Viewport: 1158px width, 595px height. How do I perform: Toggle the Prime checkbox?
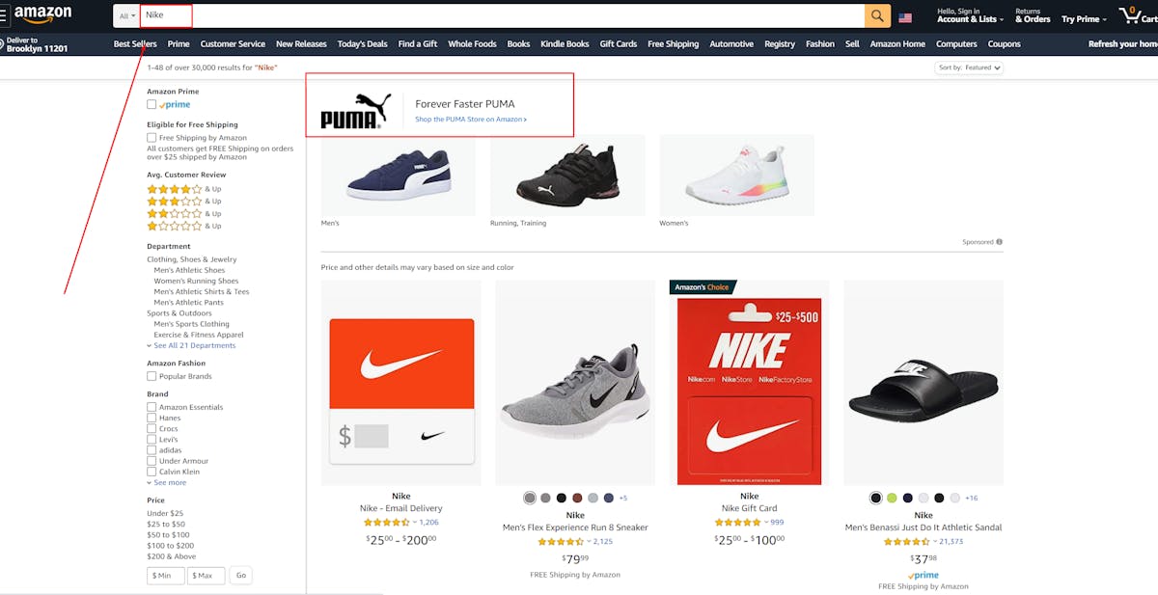pyautogui.click(x=152, y=104)
